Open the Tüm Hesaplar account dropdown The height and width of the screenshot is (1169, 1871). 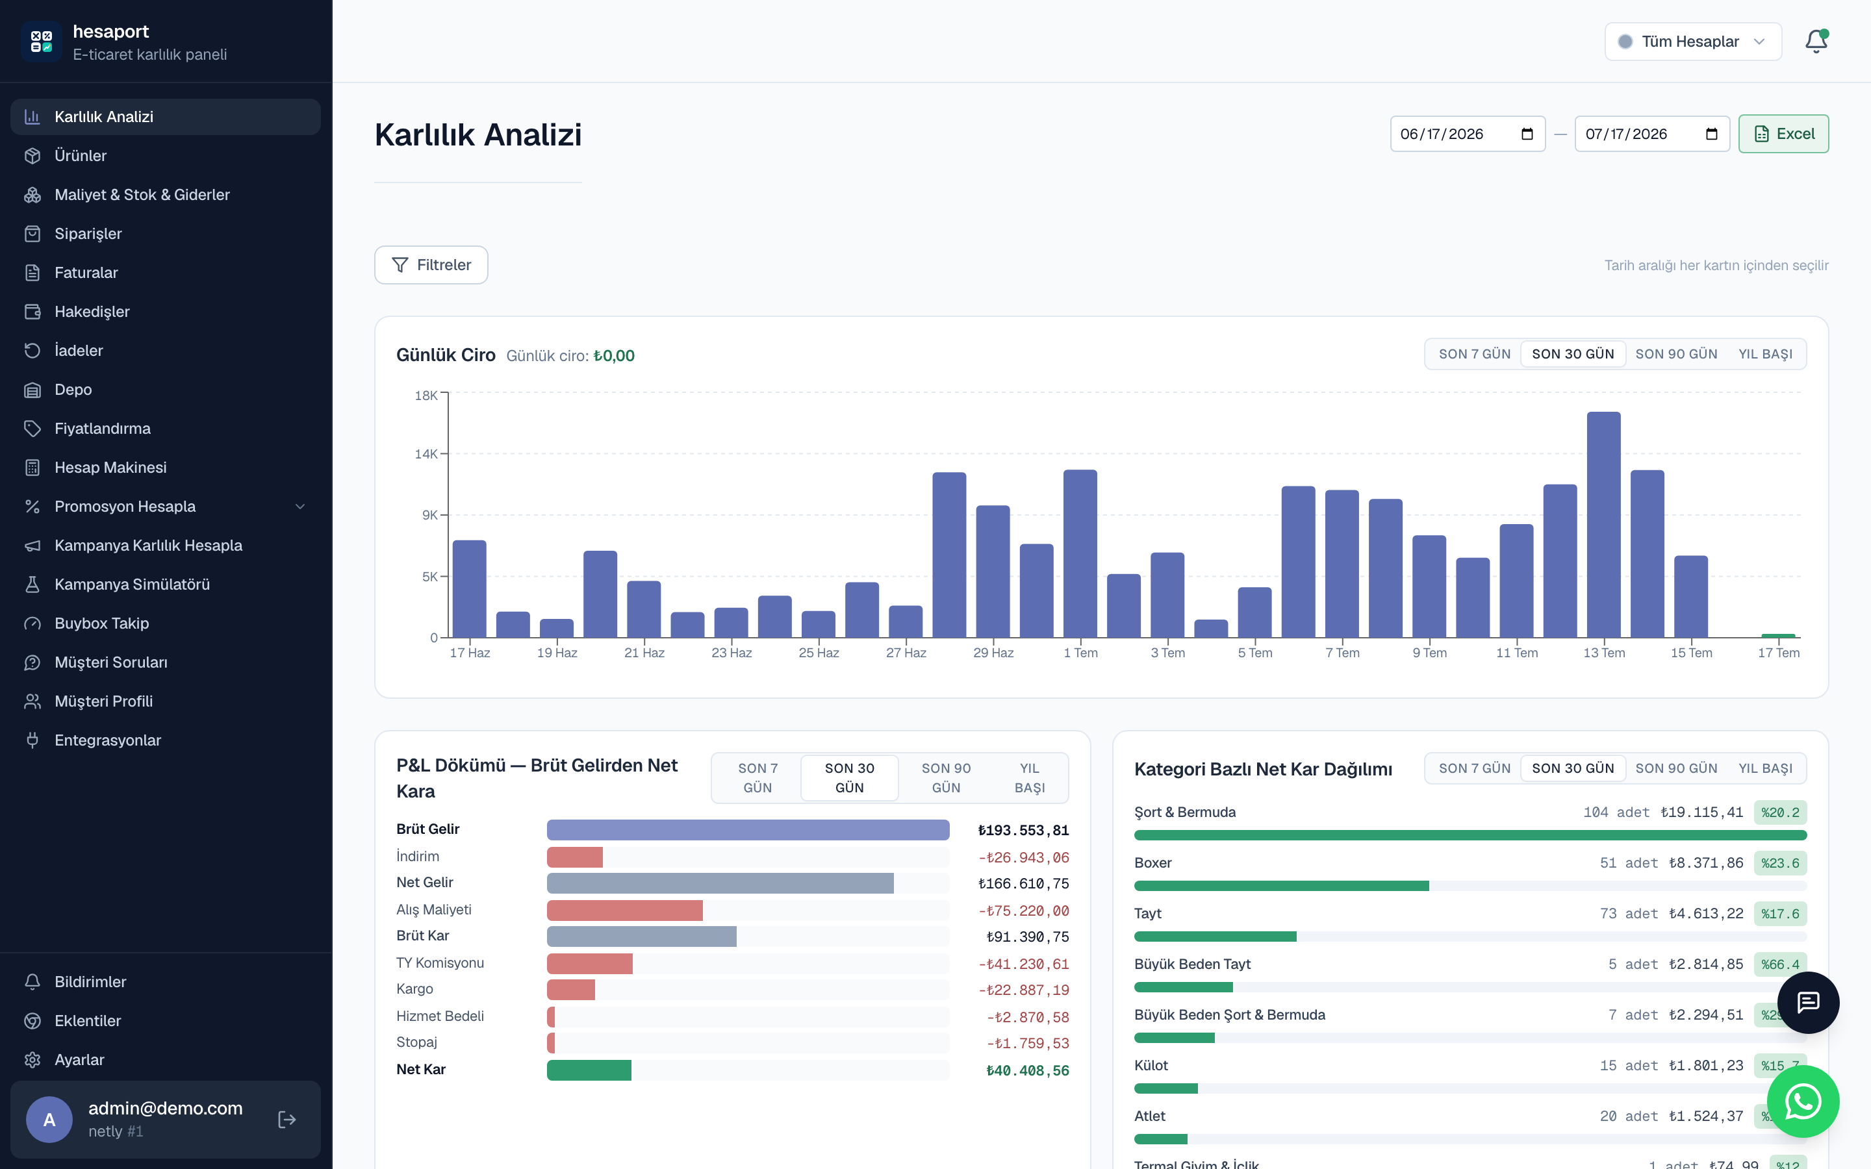tap(1693, 42)
